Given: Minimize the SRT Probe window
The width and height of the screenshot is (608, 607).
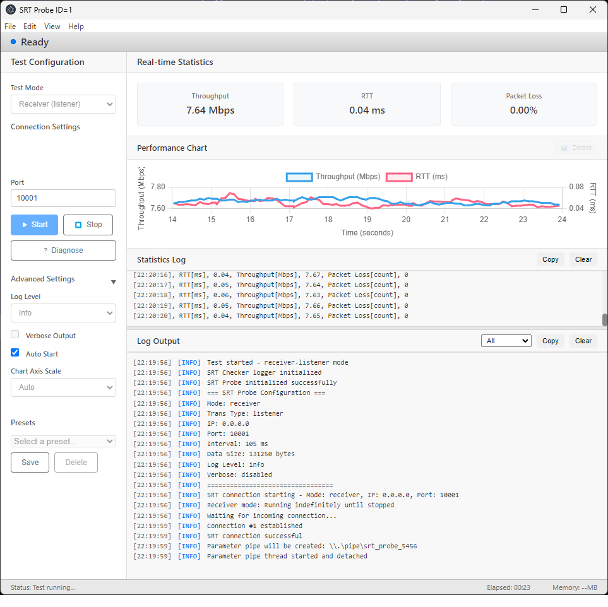Looking at the screenshot, I should click(535, 9).
